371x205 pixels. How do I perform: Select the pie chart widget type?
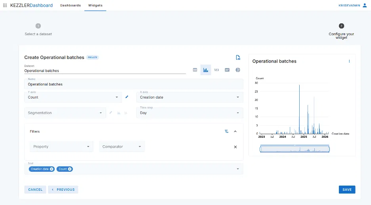click(238, 70)
